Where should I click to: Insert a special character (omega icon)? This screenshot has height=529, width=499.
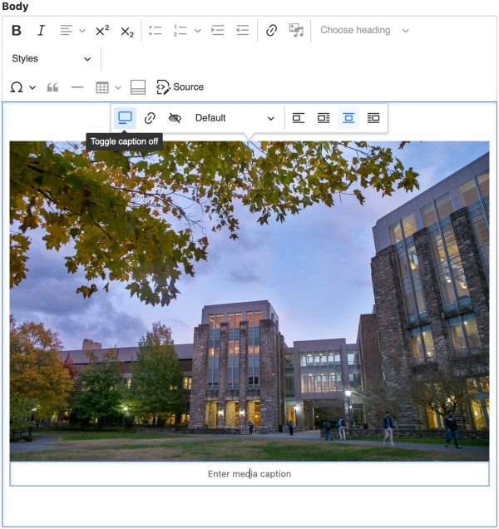[x=17, y=87]
